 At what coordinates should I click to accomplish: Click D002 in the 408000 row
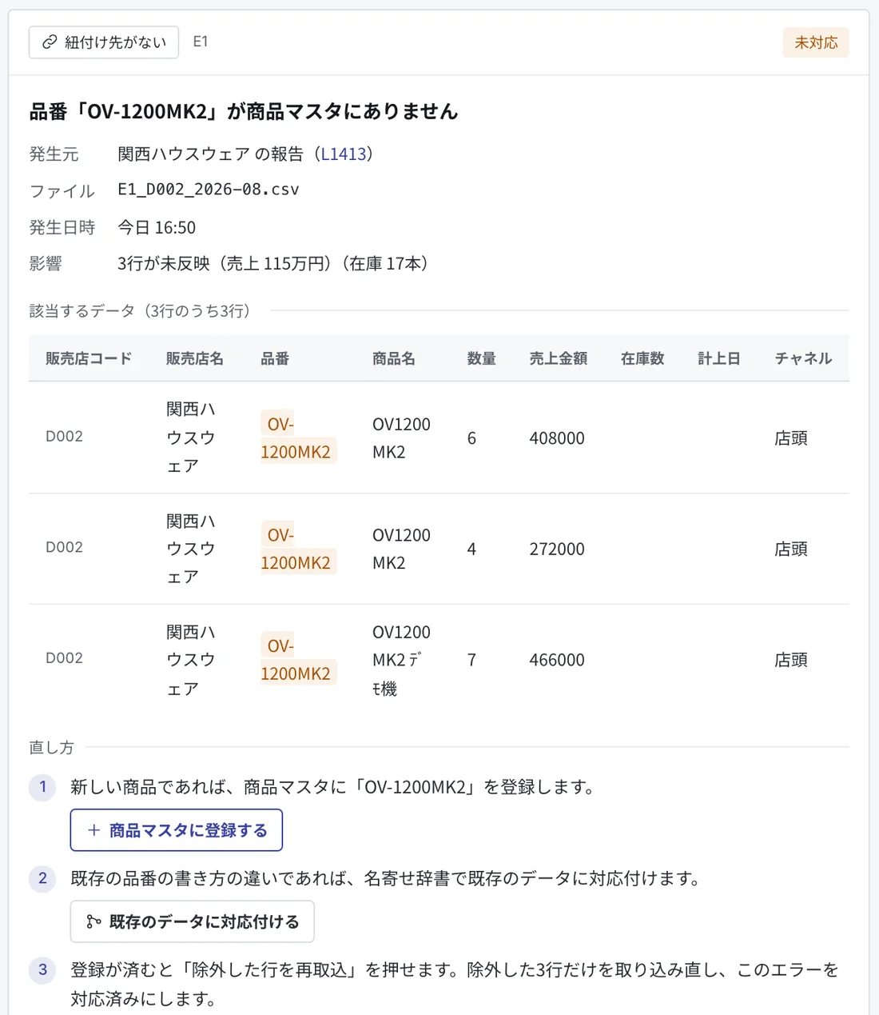[64, 437]
